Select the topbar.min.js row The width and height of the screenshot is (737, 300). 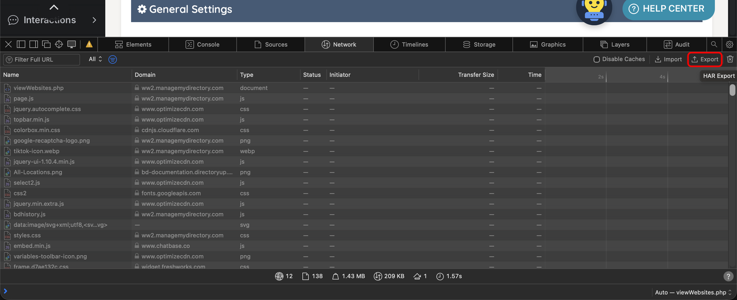[364, 119]
